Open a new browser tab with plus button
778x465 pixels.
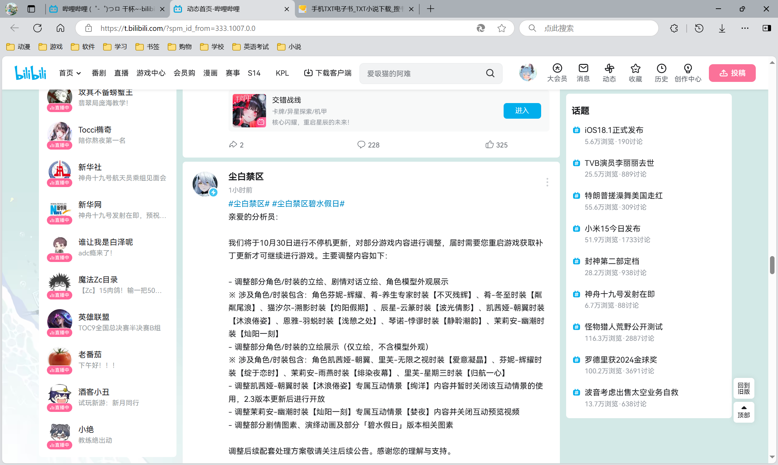[x=430, y=9]
